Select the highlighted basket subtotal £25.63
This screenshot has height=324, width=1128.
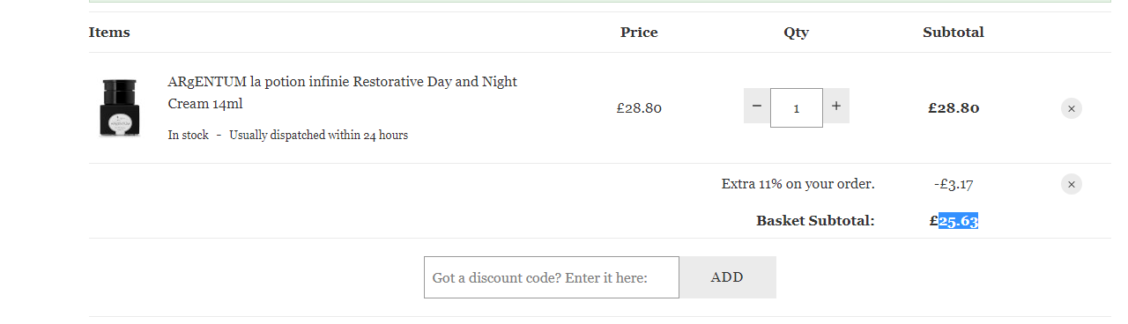(954, 220)
